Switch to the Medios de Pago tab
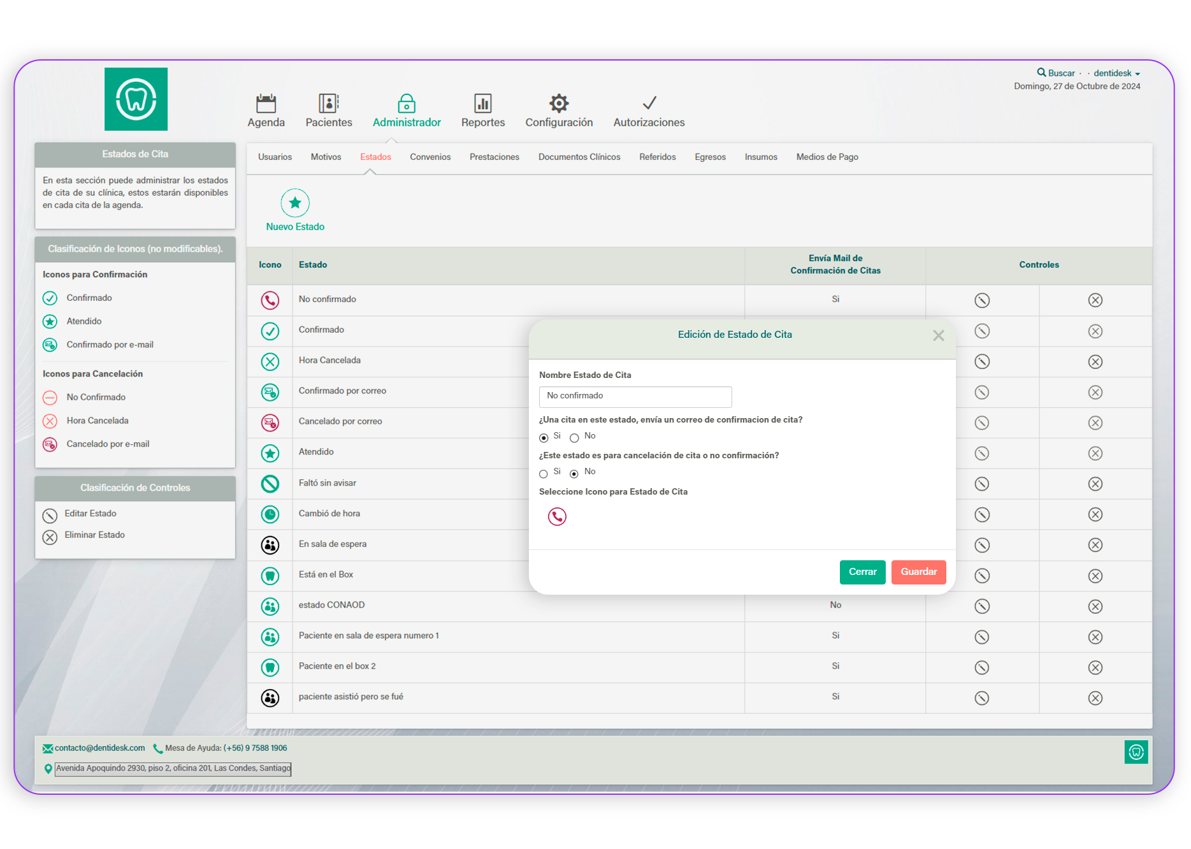This screenshot has width=1191, height=849. tap(826, 157)
